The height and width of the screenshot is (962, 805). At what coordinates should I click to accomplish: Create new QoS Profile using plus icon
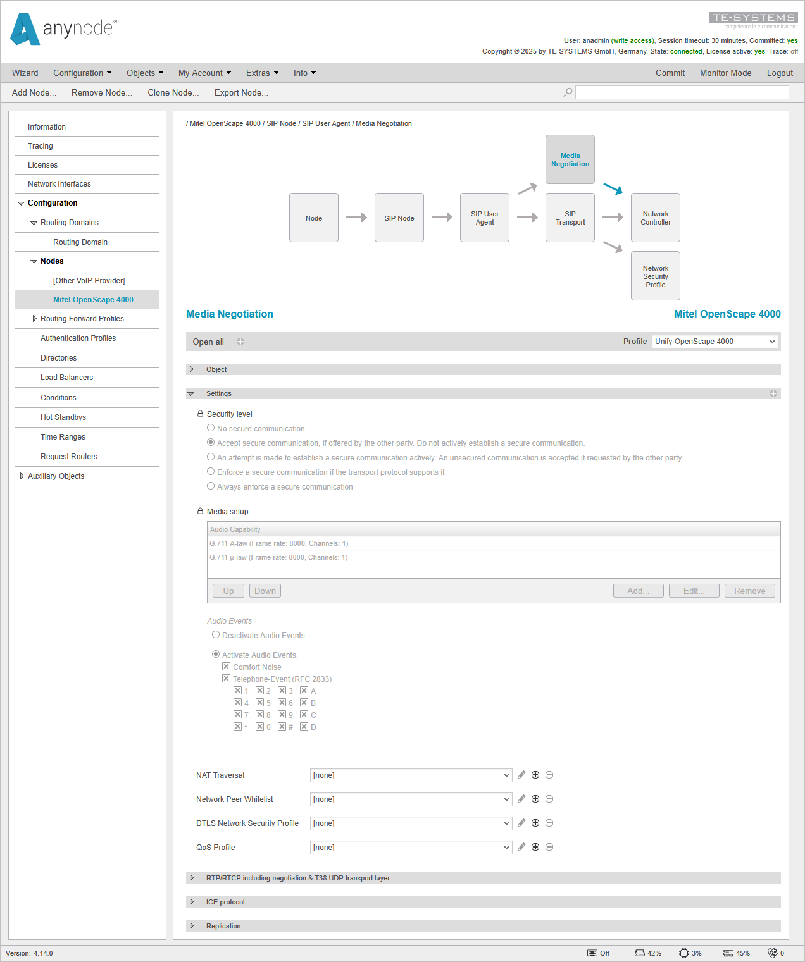[535, 847]
